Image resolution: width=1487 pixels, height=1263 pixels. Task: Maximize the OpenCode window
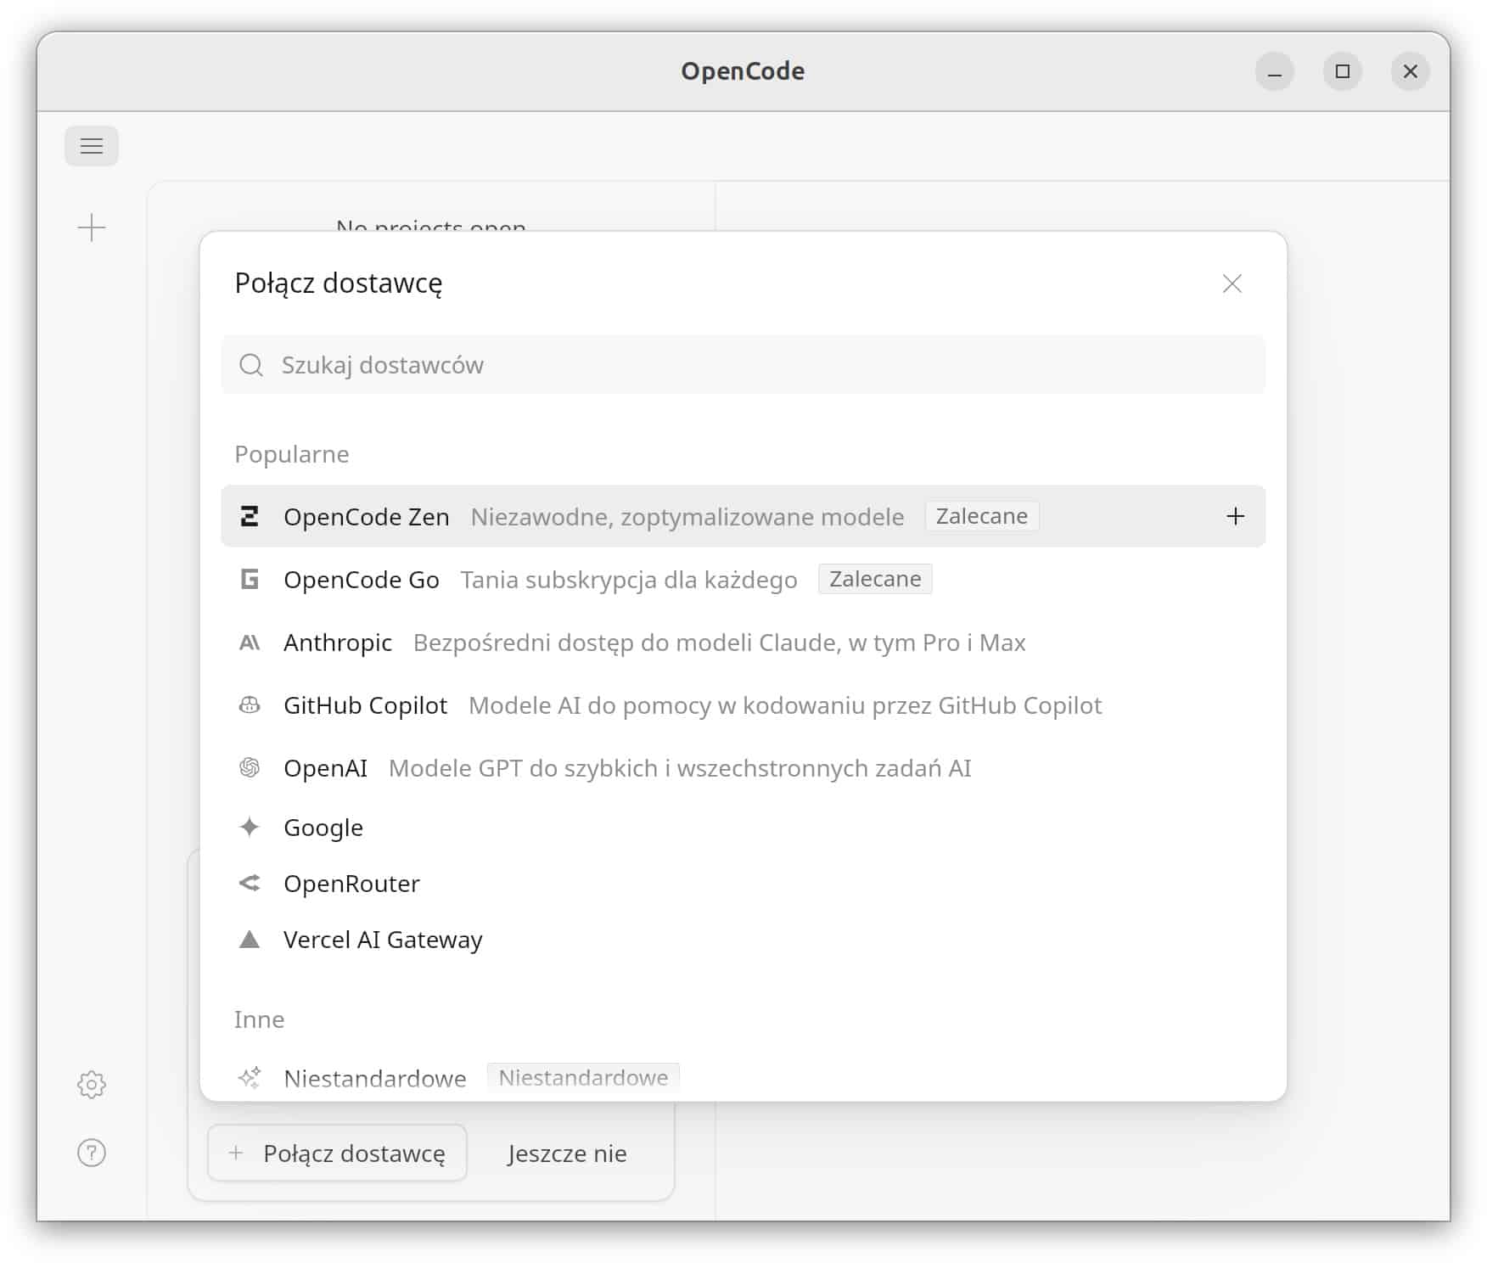tap(1343, 71)
